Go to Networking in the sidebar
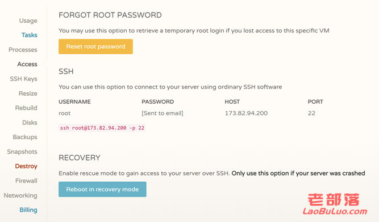Viewport: 379px width, 222px height. pyautogui.click(x=20, y=195)
